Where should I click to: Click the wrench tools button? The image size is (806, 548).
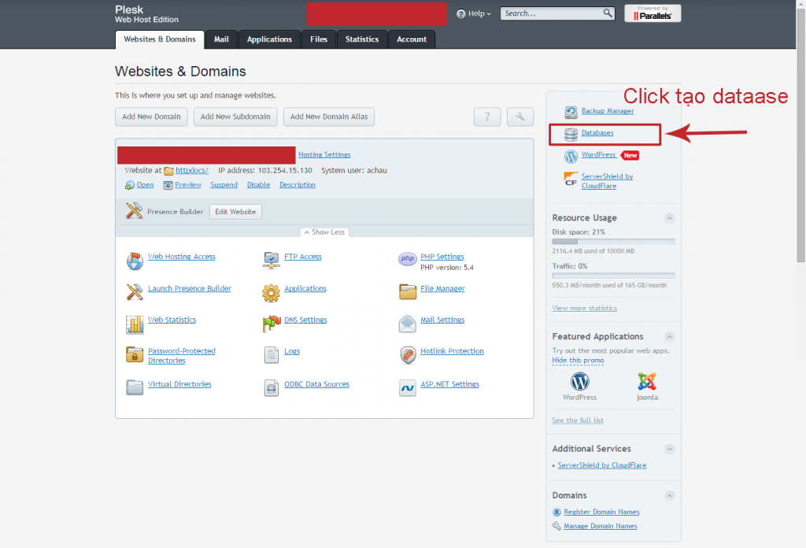point(520,117)
